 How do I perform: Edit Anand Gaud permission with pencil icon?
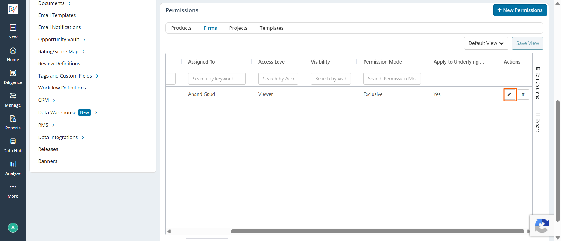click(x=509, y=94)
